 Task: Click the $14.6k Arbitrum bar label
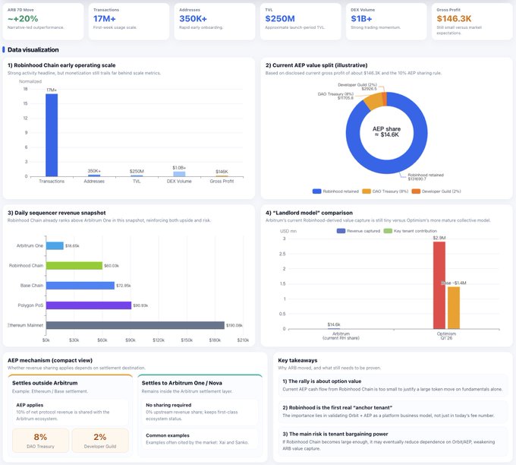tap(334, 324)
